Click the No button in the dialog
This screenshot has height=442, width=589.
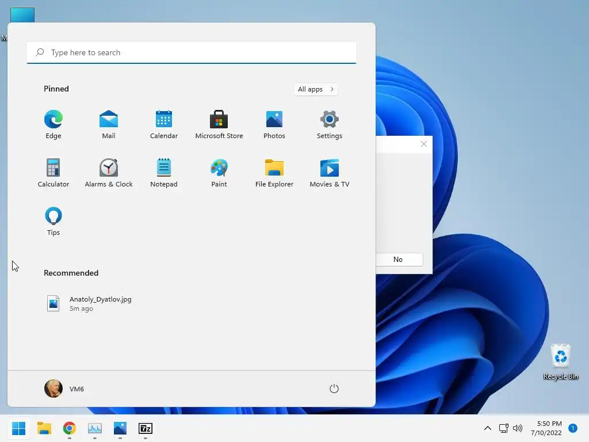(x=398, y=260)
